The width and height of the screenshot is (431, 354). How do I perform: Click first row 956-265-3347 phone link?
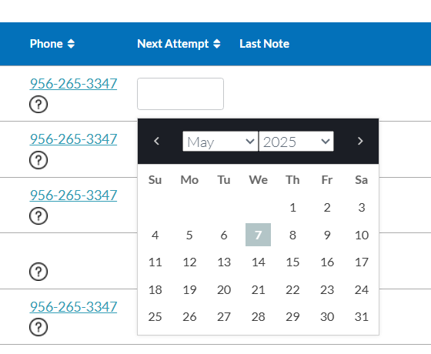click(x=73, y=84)
